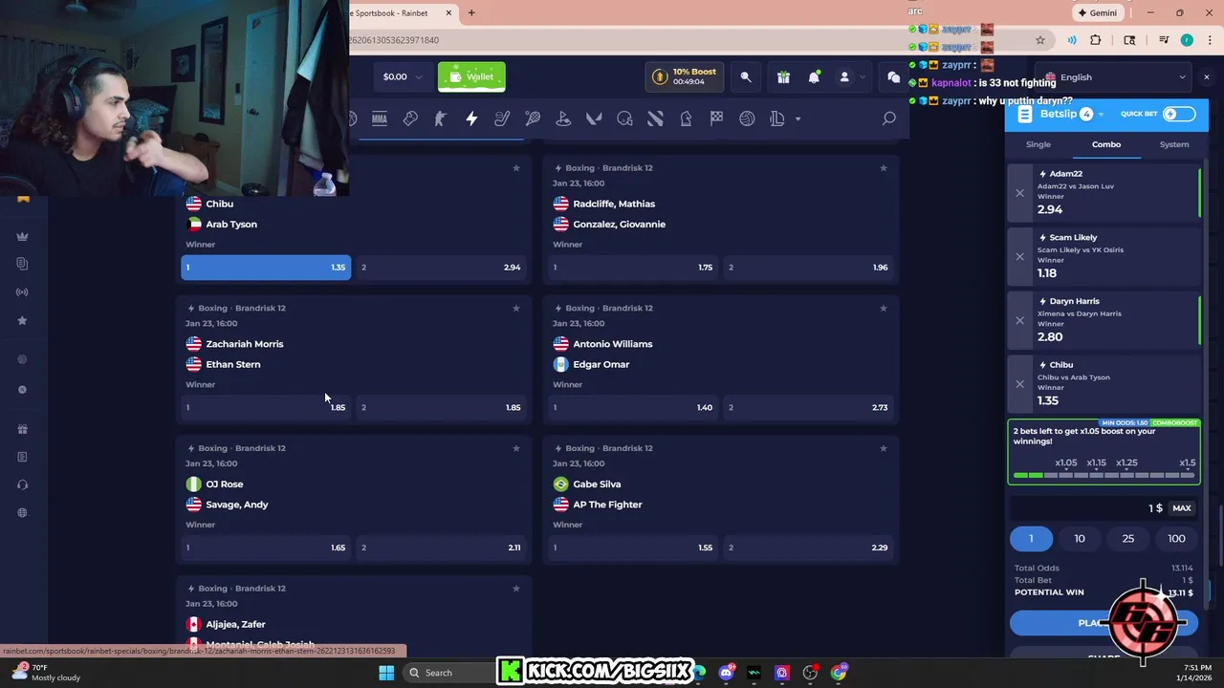Click the crown icon in left sidebar
The height and width of the screenshot is (688, 1224).
[22, 236]
